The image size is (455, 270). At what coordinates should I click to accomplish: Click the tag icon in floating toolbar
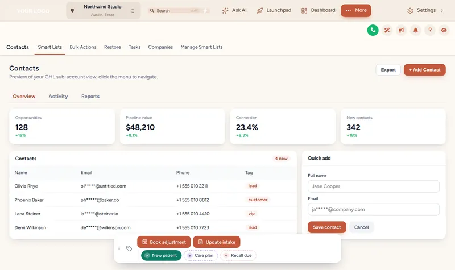pyautogui.click(x=129, y=248)
